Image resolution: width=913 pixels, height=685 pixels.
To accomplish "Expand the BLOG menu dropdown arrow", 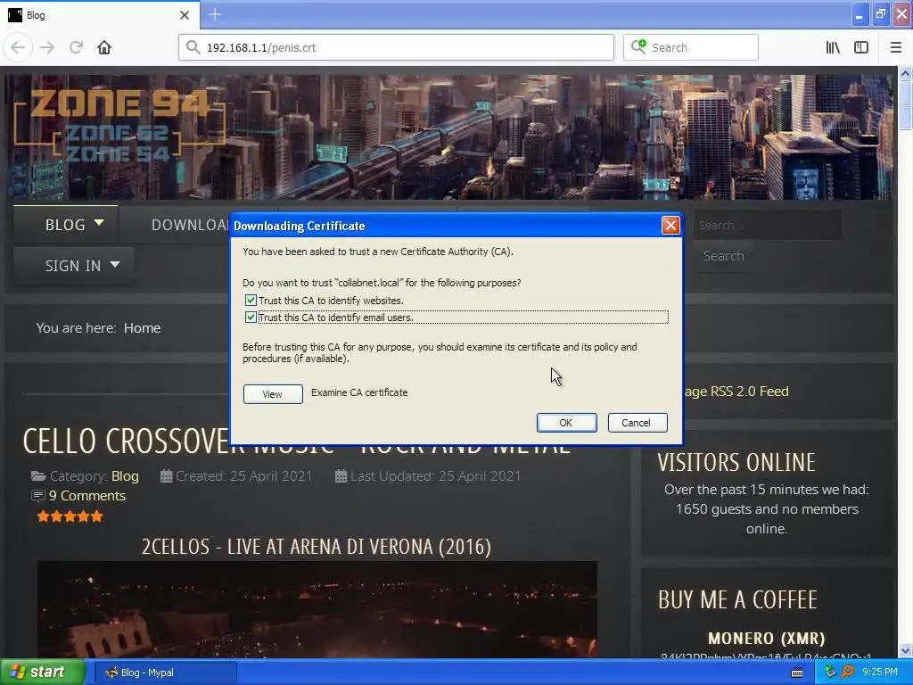I will [99, 222].
